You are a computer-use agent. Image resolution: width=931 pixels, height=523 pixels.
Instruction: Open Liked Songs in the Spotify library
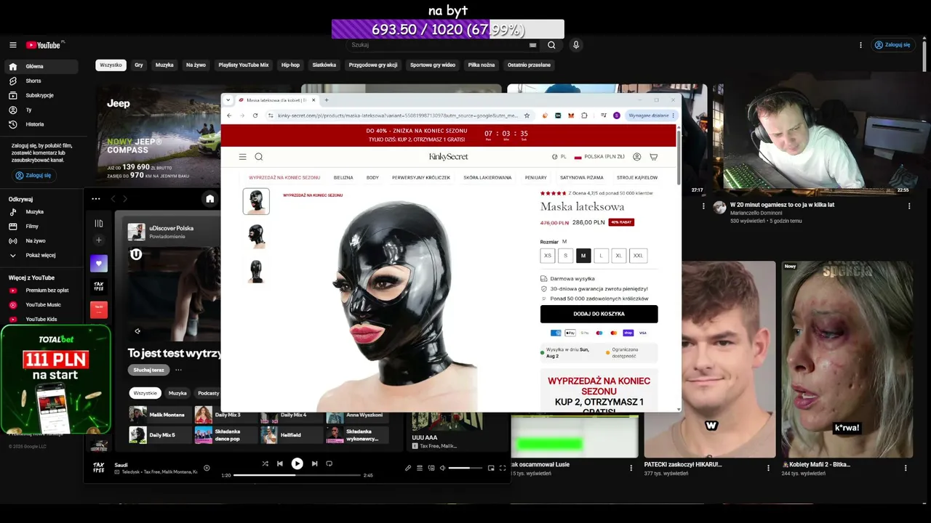point(99,263)
